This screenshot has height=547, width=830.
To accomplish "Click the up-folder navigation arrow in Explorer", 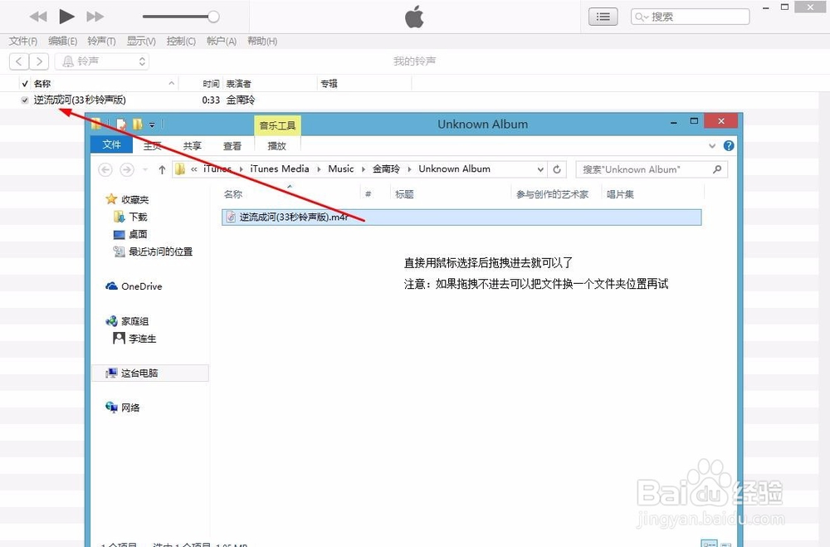I will click(161, 168).
